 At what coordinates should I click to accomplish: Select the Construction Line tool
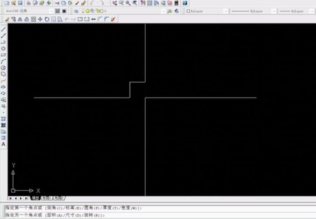point(3,36)
